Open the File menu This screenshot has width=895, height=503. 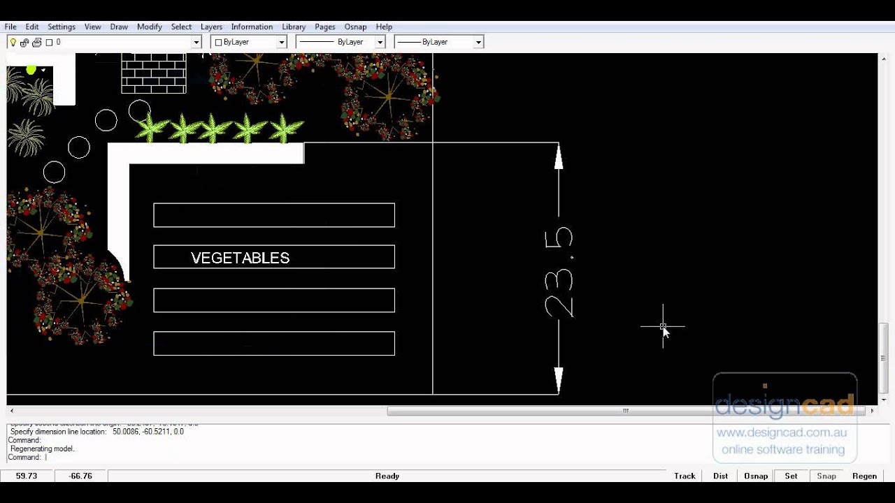10,27
